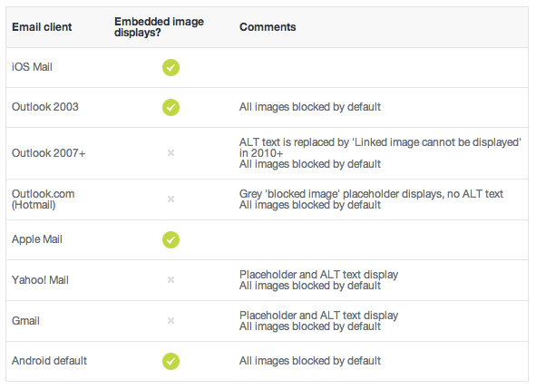
Task: Click the Outlook.com (Hotmail) client name
Action: click(43, 199)
